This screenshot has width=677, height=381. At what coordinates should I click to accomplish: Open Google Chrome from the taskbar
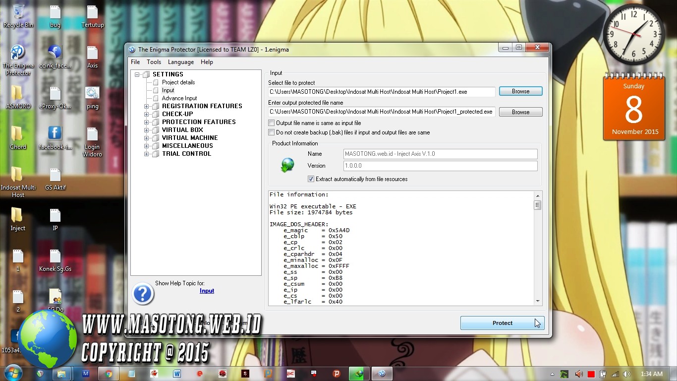pyautogui.click(x=109, y=374)
